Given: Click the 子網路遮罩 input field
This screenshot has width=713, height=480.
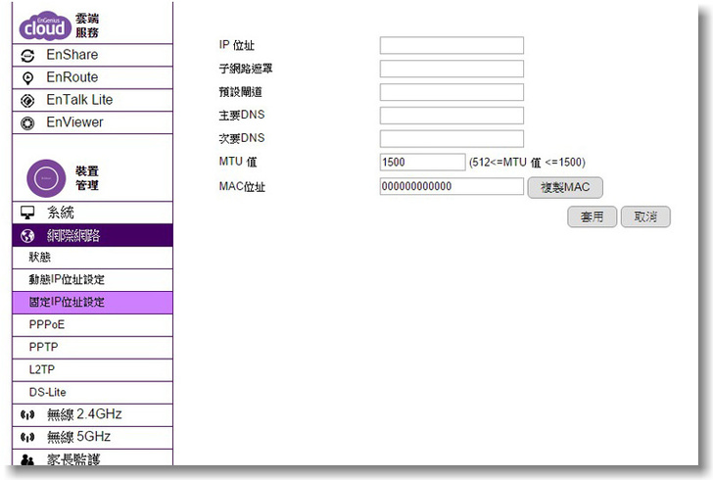Looking at the screenshot, I should click(452, 69).
